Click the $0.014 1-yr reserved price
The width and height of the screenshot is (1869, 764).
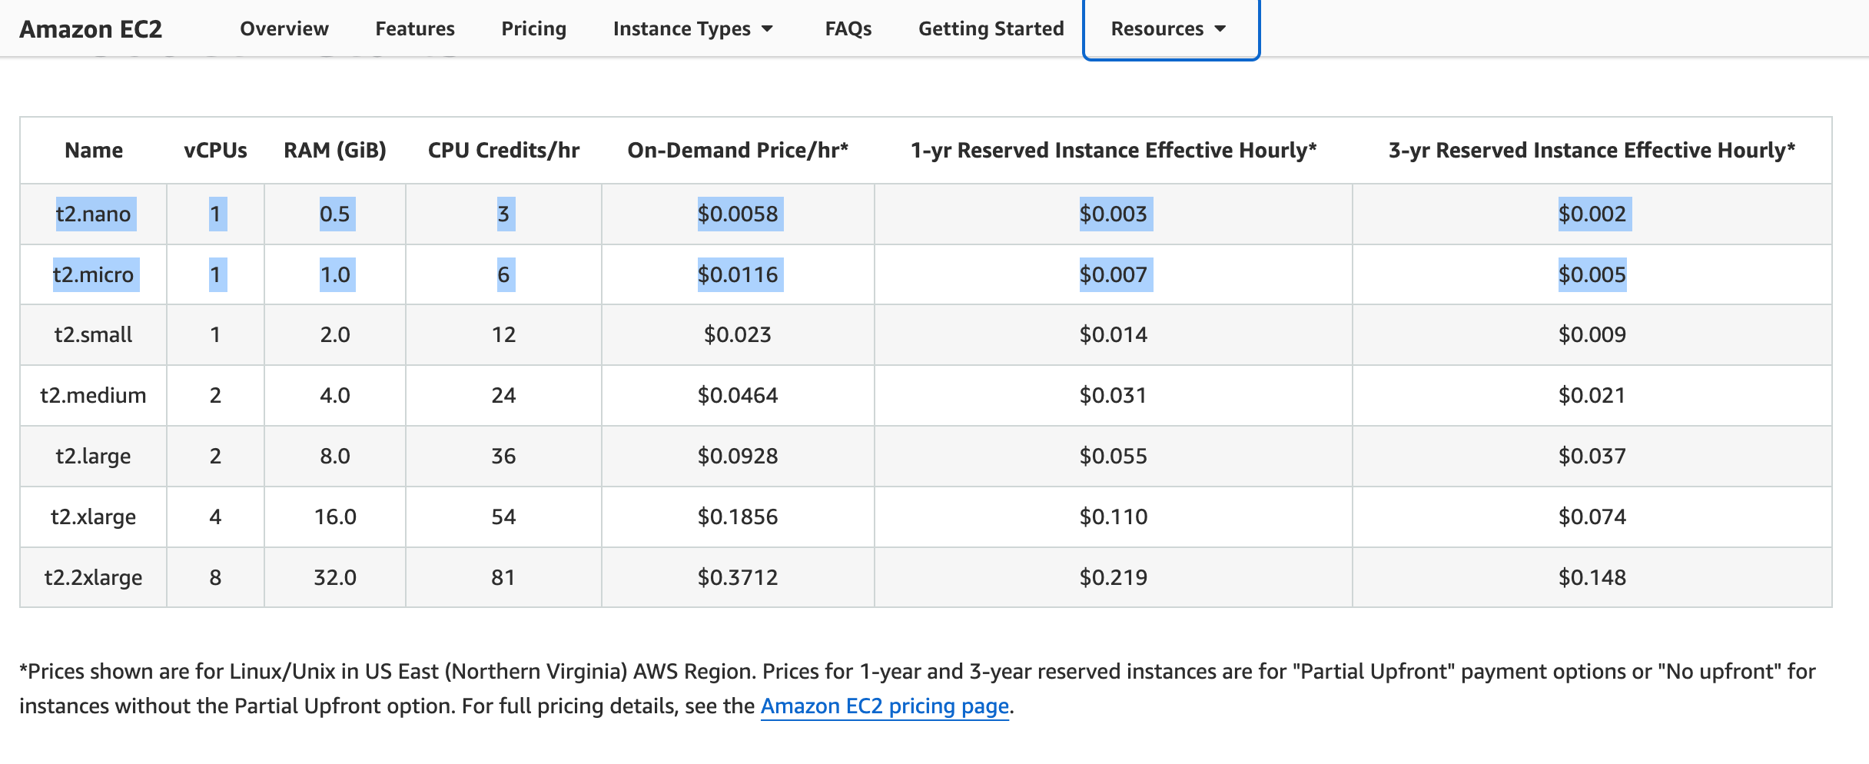pos(1113,334)
